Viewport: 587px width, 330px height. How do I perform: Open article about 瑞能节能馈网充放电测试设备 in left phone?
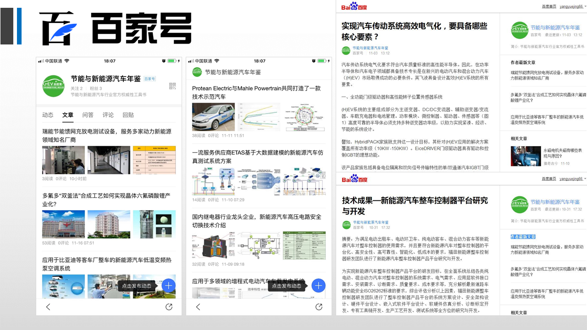(107, 136)
